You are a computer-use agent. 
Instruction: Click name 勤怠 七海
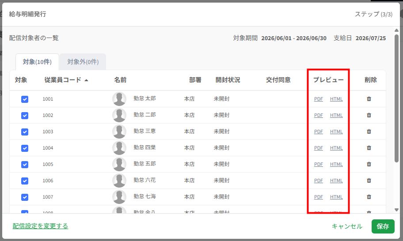coord(144,196)
